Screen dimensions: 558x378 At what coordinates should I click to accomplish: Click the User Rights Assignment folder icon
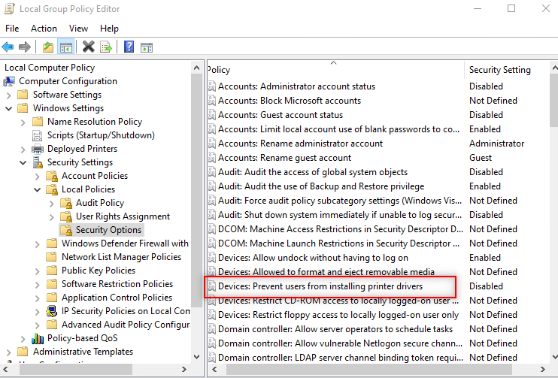coord(66,216)
